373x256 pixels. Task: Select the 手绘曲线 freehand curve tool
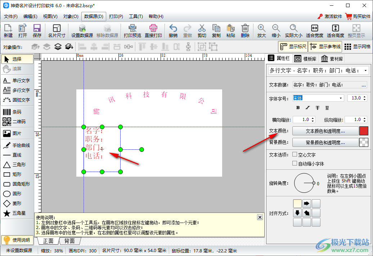(17, 145)
